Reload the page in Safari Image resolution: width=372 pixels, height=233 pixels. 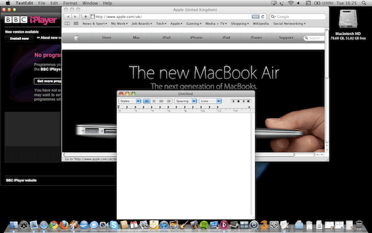[262, 17]
